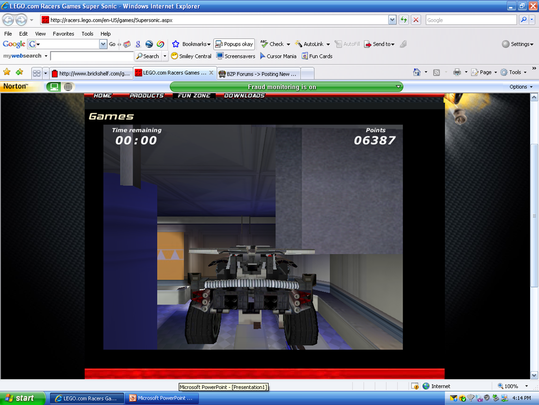The width and height of the screenshot is (539, 405).
Task: Toggle the Popups okay blocker setting
Action: tap(233, 44)
